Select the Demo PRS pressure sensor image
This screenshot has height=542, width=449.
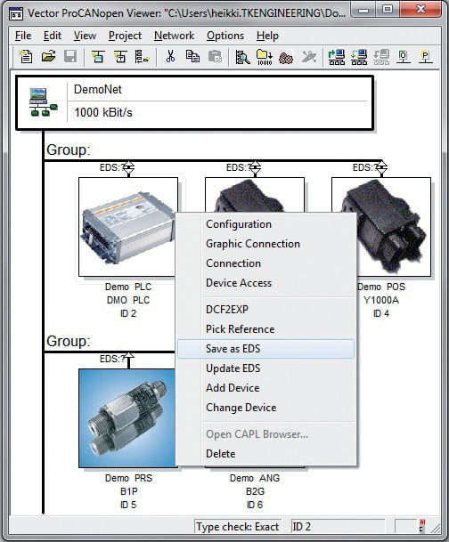pos(127,418)
